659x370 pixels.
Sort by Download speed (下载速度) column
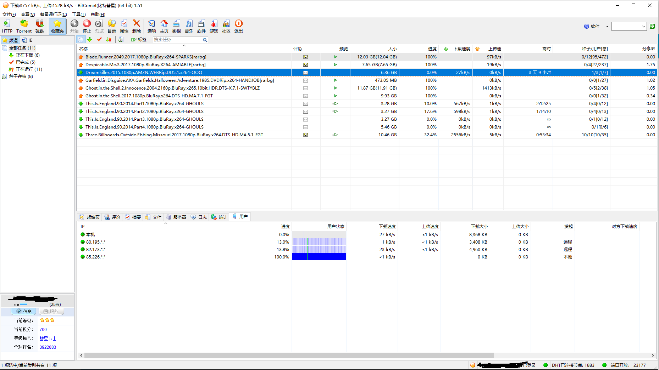pos(455,49)
